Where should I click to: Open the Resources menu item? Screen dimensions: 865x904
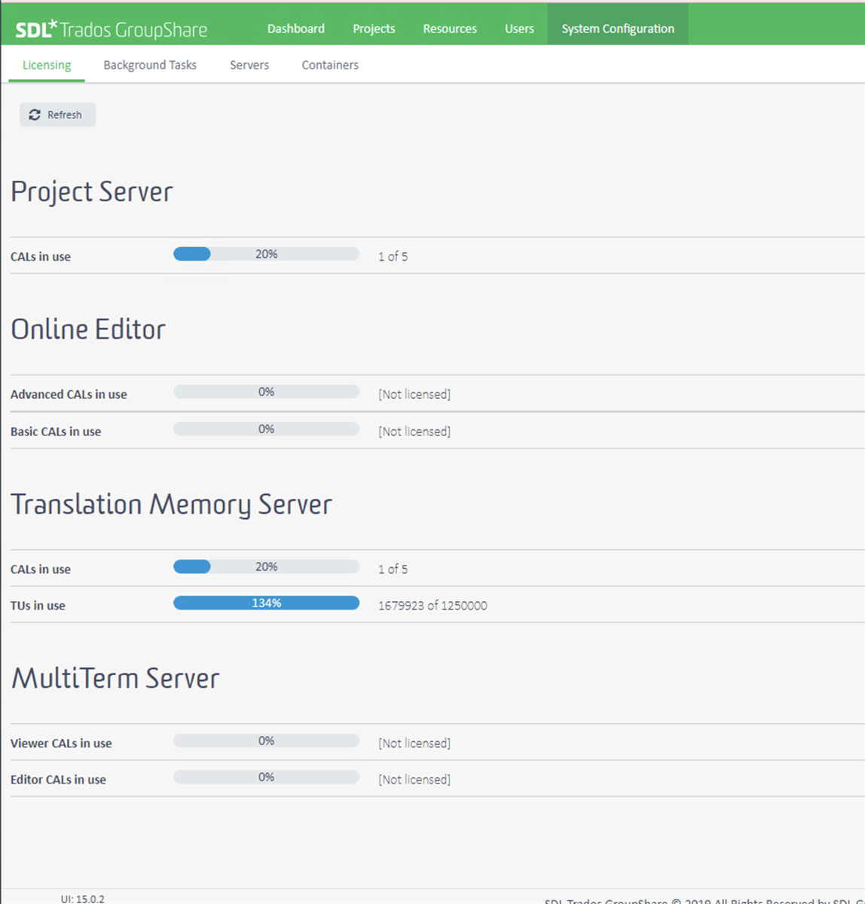click(x=449, y=29)
